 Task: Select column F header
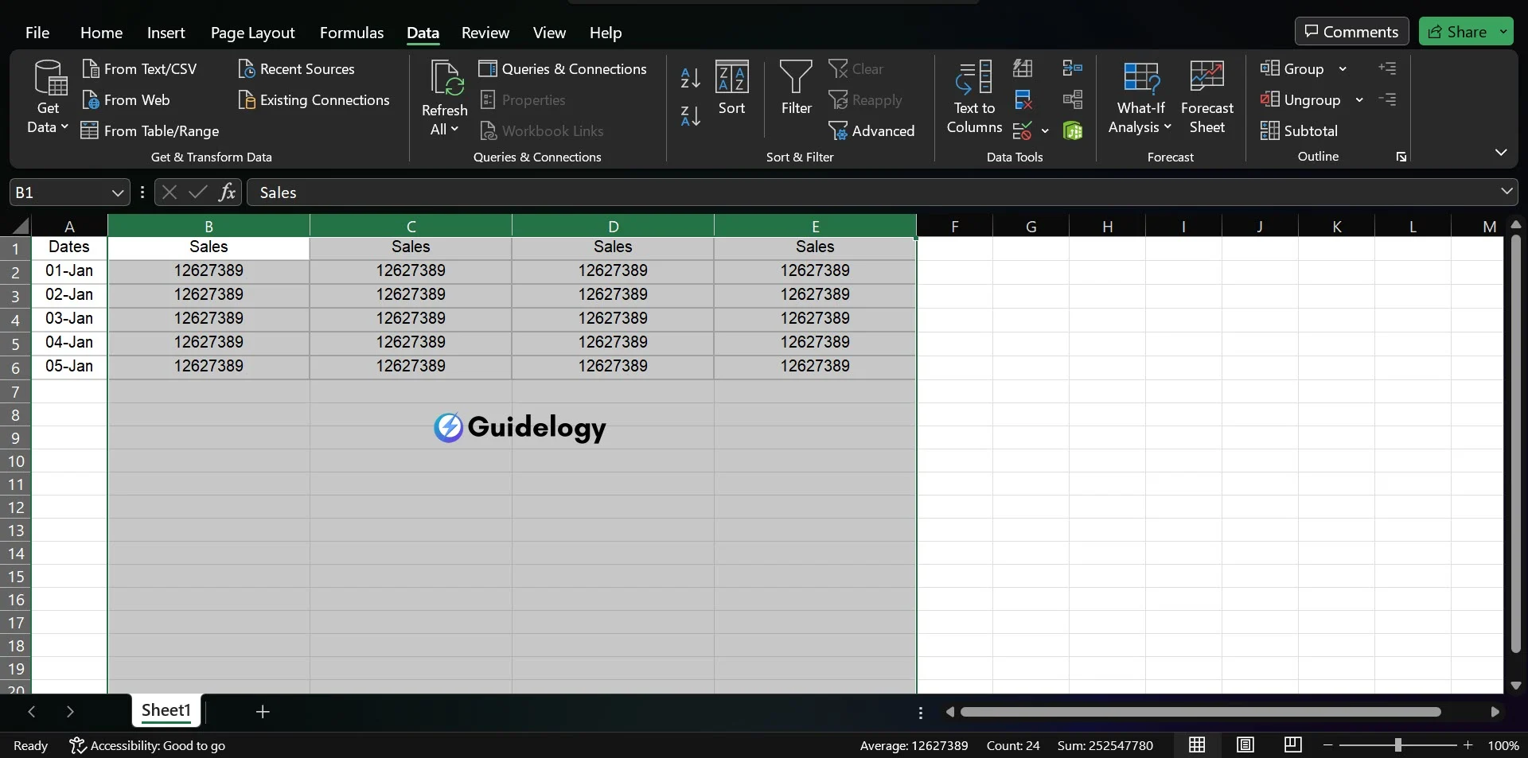954,226
